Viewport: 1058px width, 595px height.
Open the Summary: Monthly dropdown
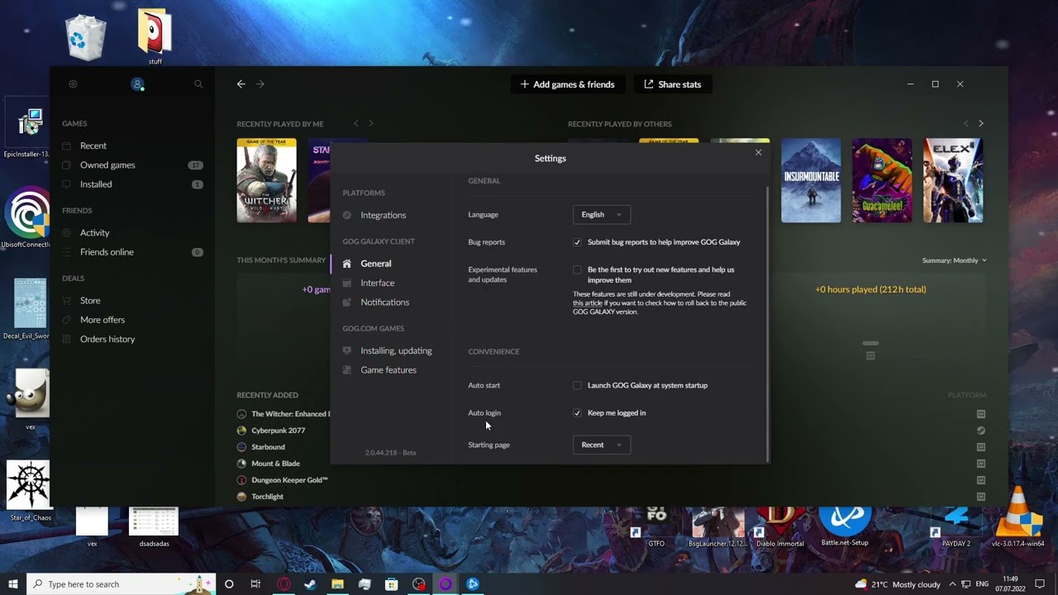coord(955,260)
